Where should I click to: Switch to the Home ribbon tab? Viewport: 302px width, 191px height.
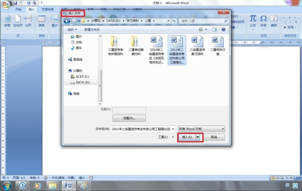coord(18,9)
